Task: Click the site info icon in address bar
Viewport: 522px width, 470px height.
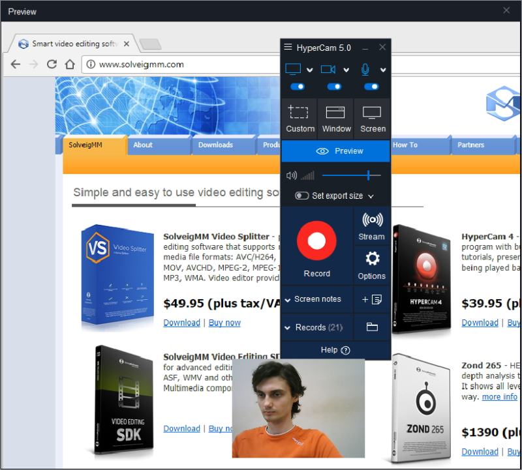Action: [91, 64]
